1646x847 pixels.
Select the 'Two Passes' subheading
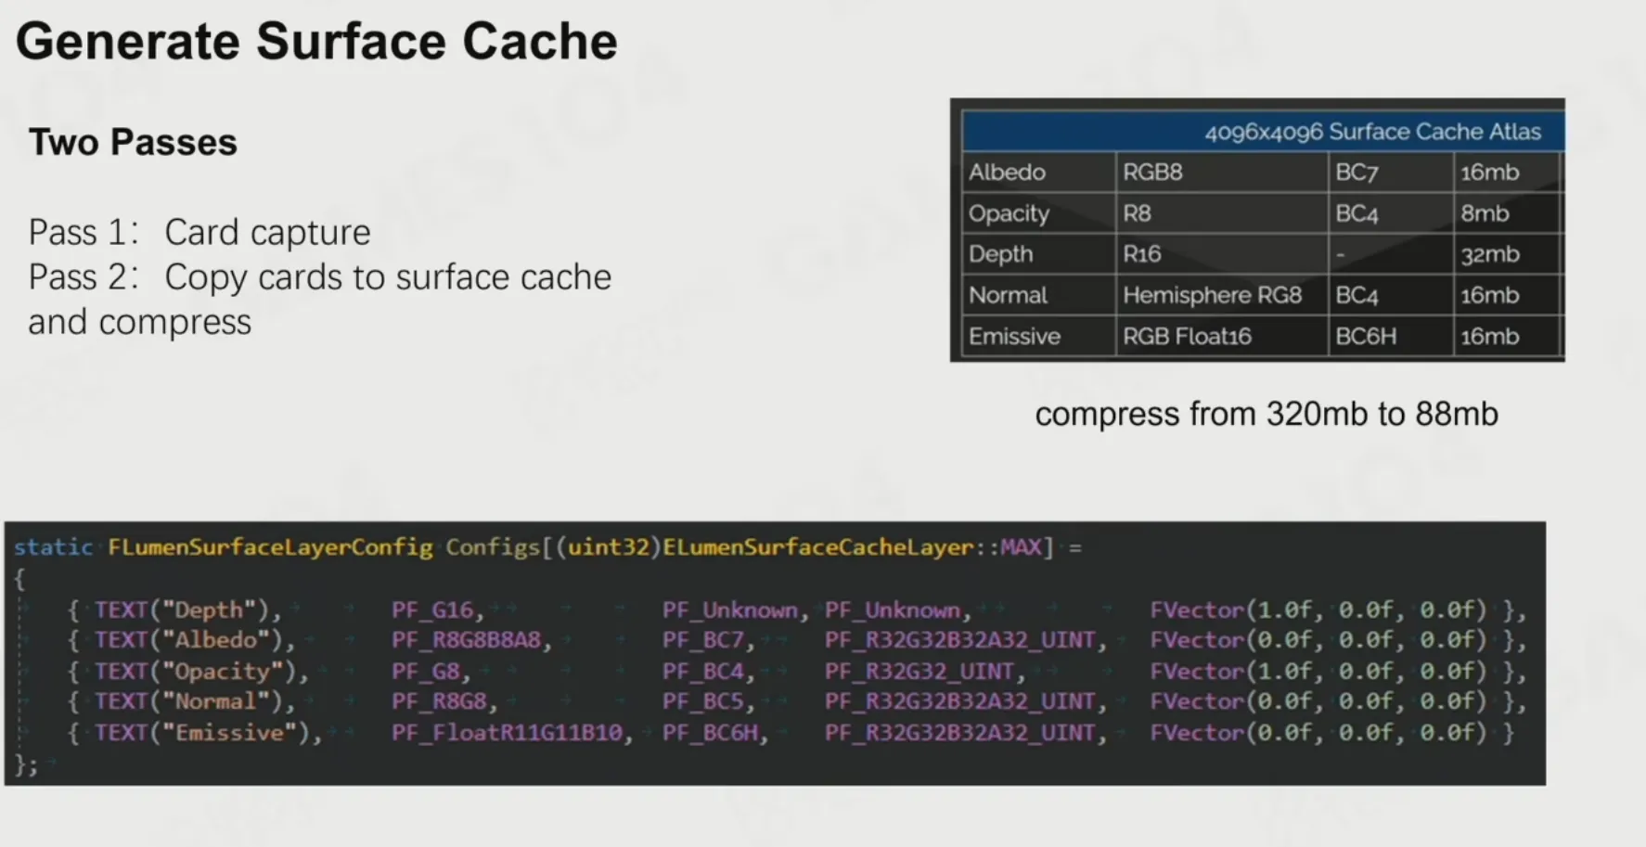[133, 143]
